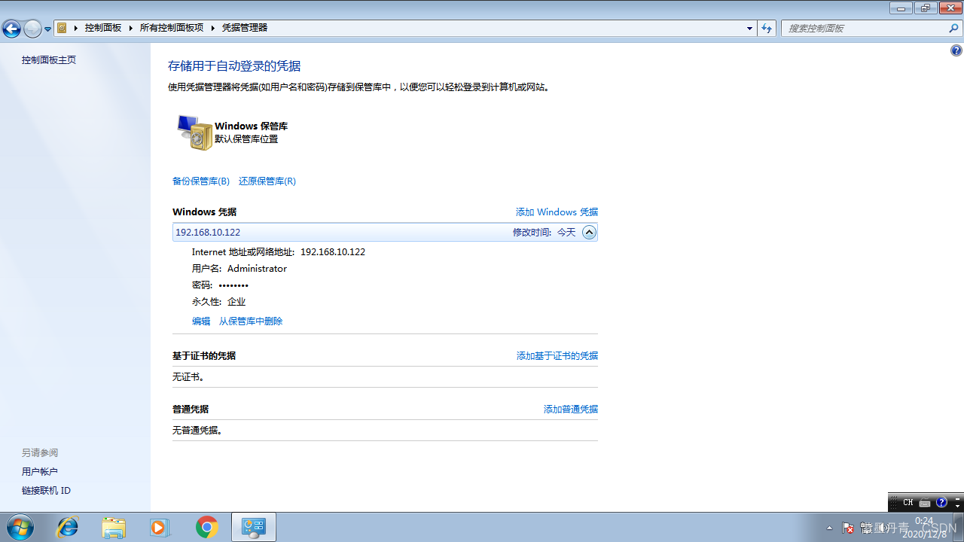This screenshot has width=964, height=542.
Task: Refresh the address bar location
Action: (767, 29)
